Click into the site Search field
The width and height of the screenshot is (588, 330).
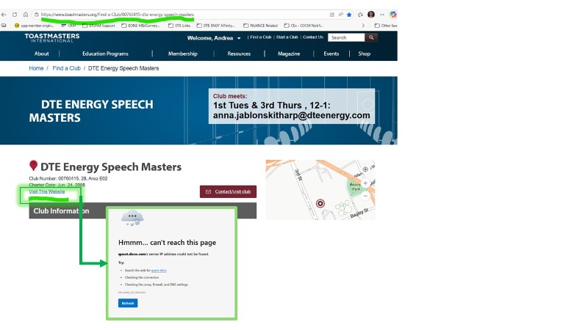(345, 37)
